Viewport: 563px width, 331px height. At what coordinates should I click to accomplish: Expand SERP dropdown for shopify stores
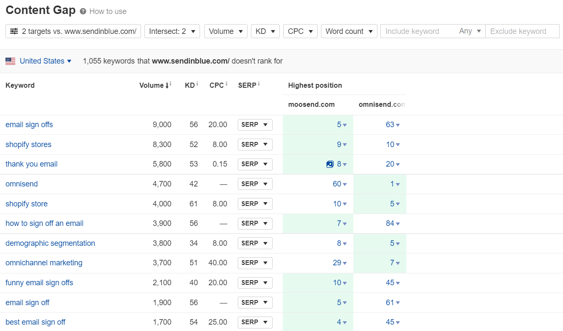coord(255,145)
